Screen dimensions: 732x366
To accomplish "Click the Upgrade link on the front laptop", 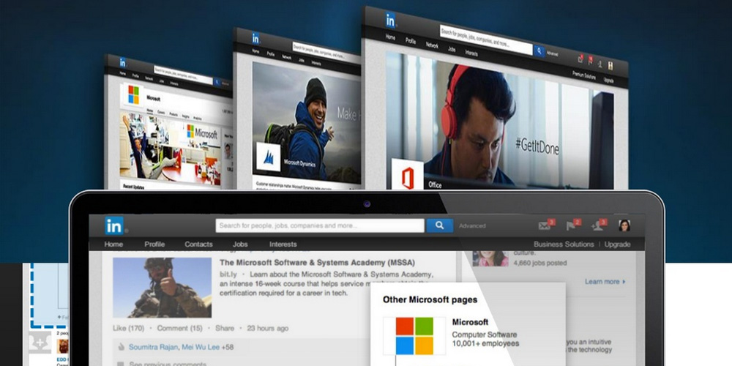I will [x=617, y=244].
